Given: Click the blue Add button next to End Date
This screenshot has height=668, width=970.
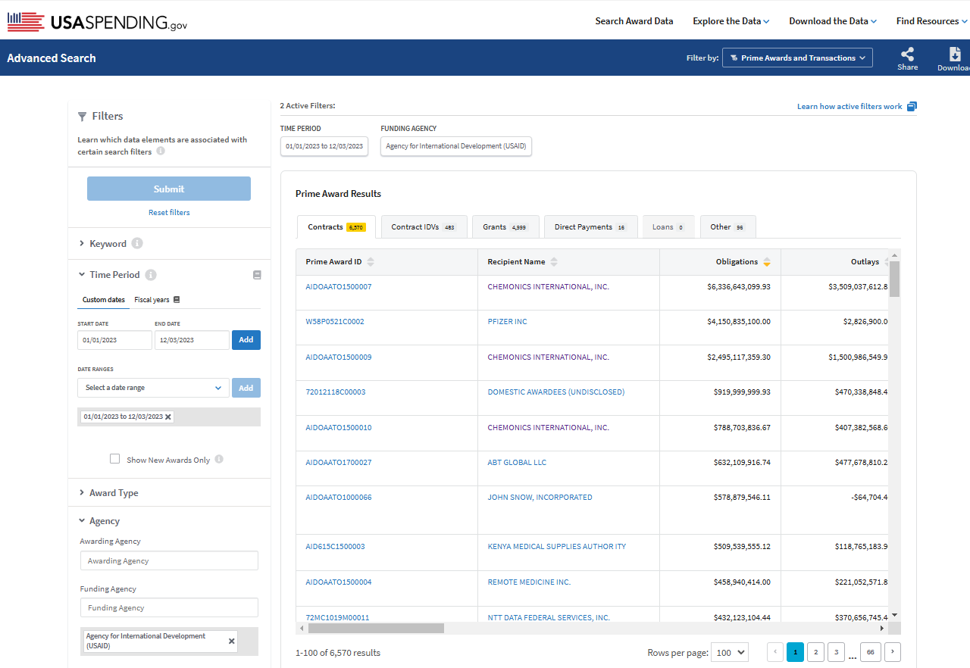Looking at the screenshot, I should click(246, 340).
